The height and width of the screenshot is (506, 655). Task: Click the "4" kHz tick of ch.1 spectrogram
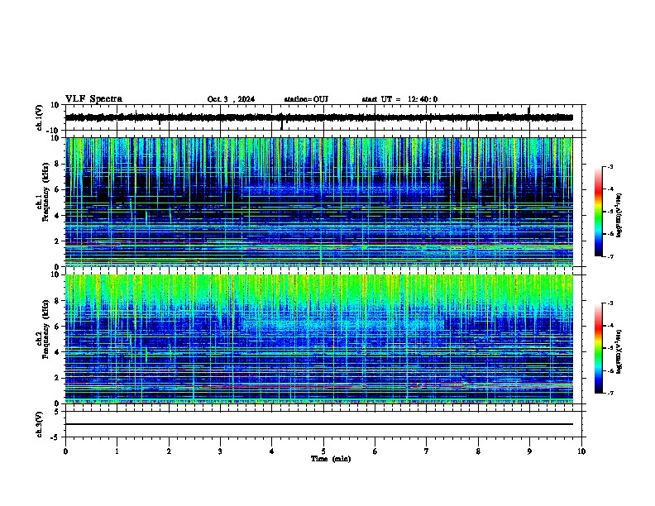(57, 216)
